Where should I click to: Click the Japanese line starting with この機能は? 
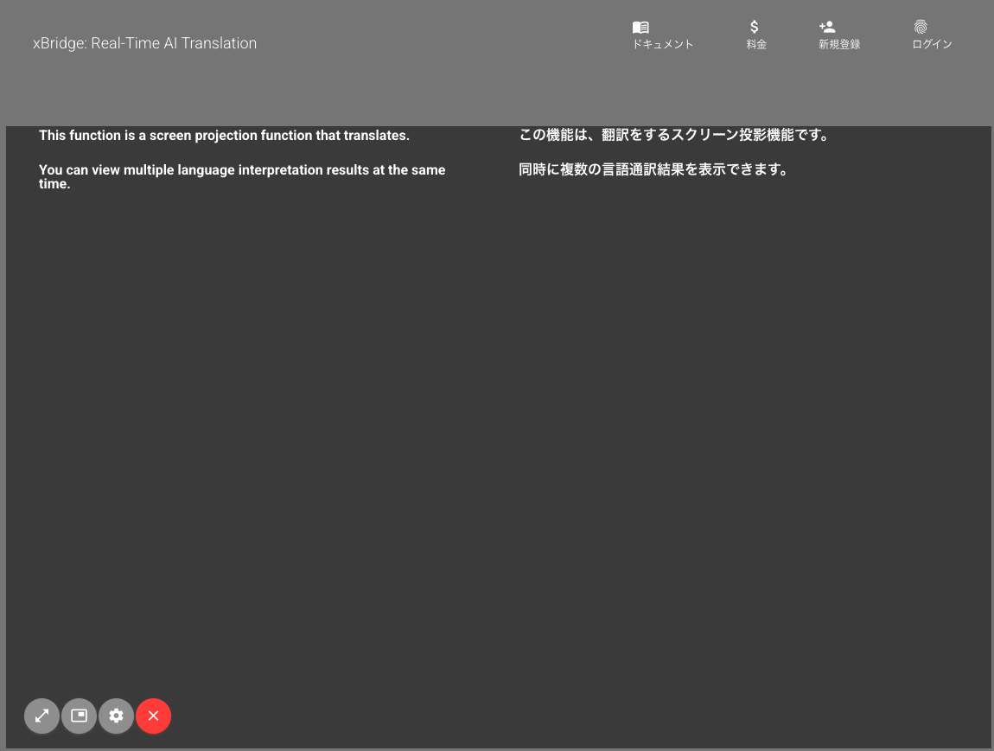(x=673, y=136)
